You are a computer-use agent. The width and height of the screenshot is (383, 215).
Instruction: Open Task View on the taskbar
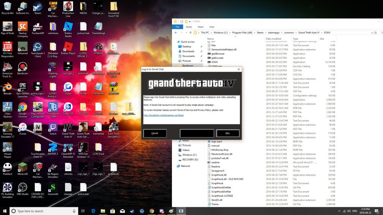(x=83, y=211)
